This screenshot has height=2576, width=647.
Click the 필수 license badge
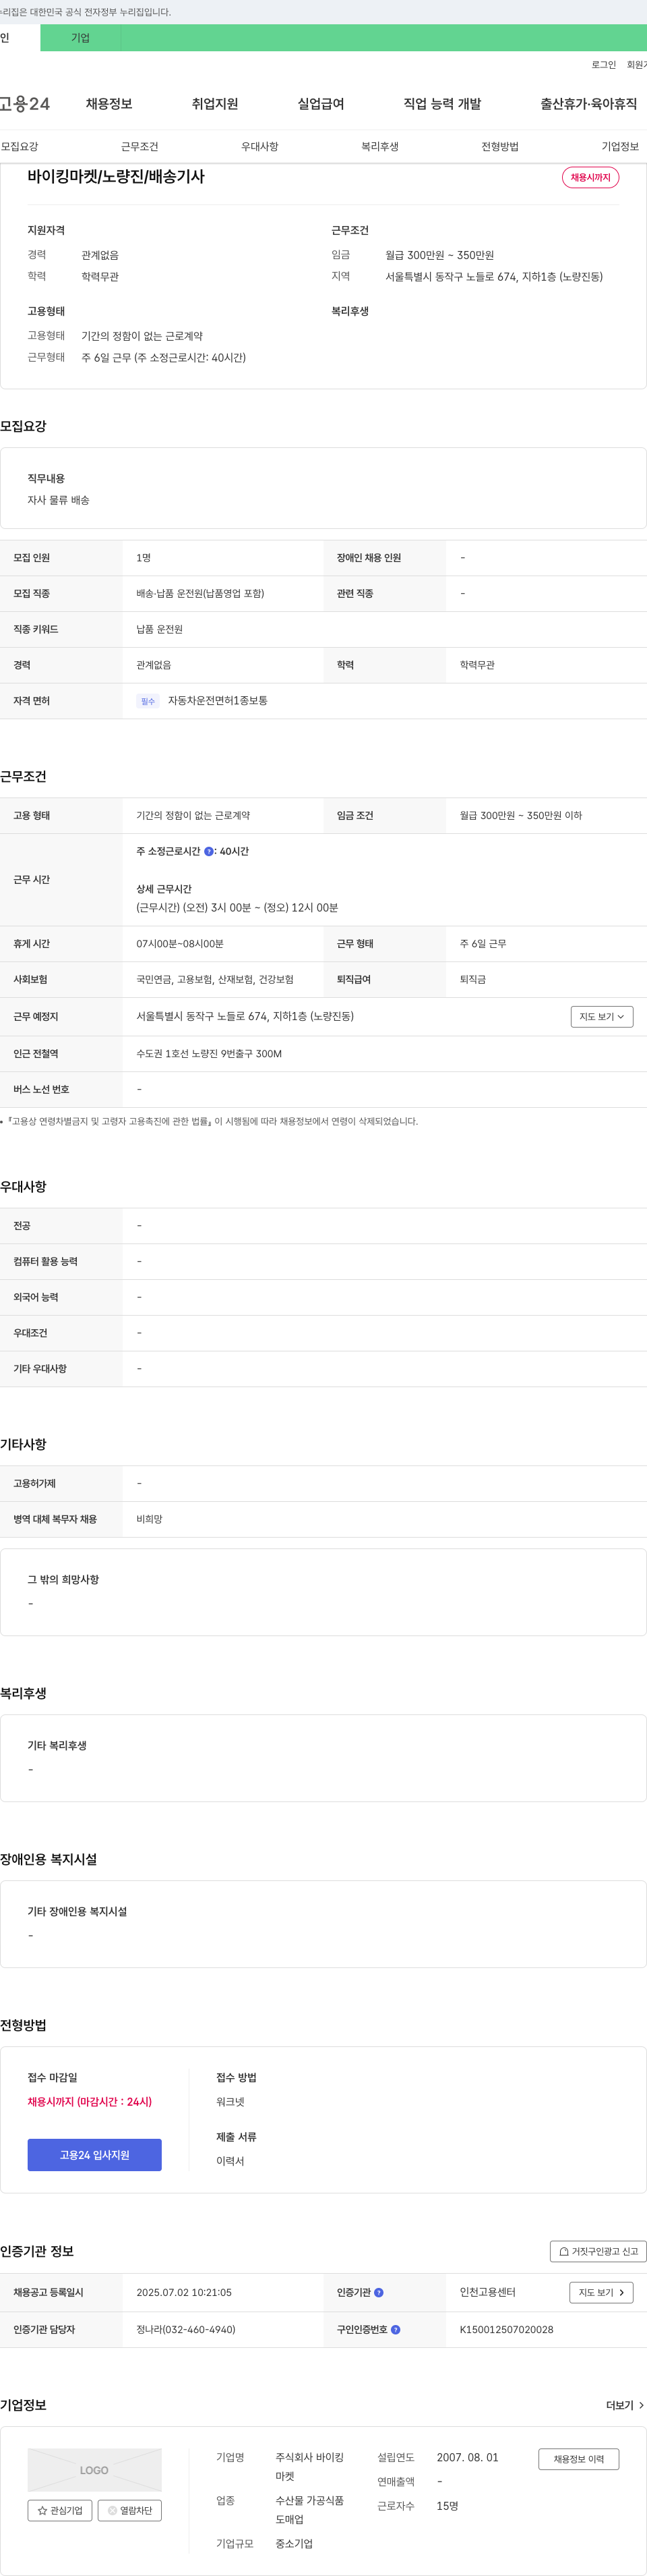148,701
